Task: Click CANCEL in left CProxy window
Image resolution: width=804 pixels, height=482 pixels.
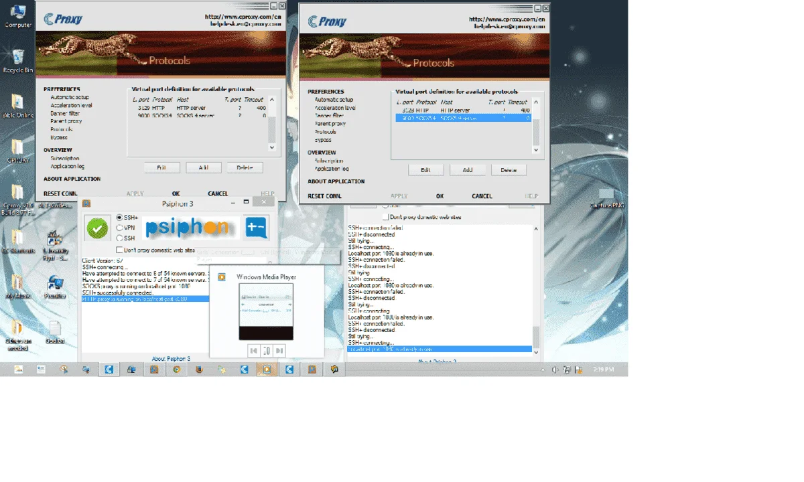Action: [x=218, y=193]
